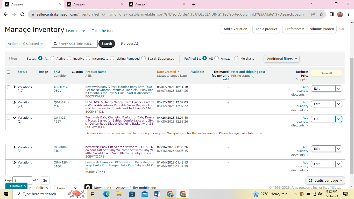Switch to the second Amazon browser tab
354x199 pixels.
coord(95,4)
